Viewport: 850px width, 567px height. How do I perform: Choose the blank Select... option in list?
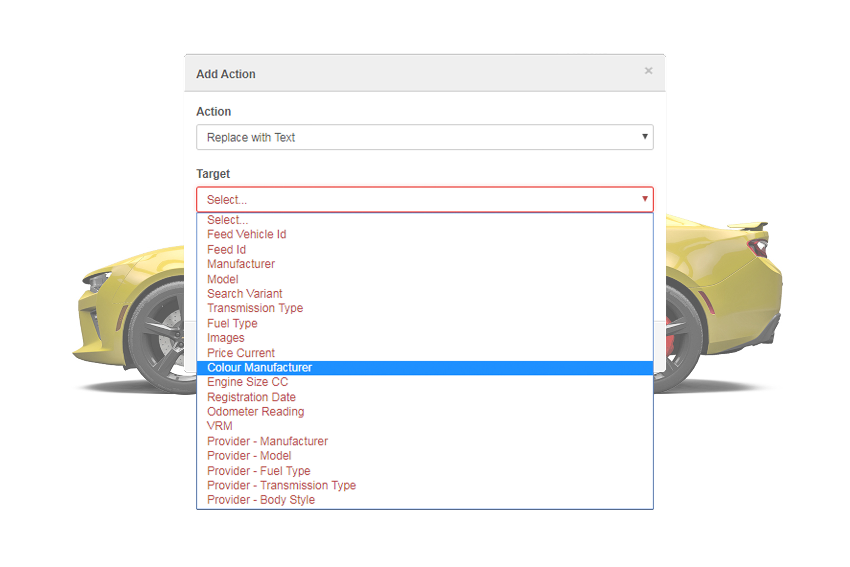425,220
